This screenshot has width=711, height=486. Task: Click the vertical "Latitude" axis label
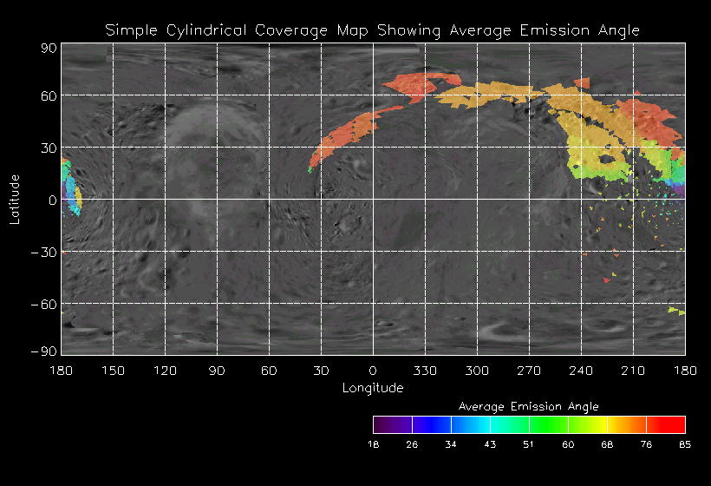point(15,199)
